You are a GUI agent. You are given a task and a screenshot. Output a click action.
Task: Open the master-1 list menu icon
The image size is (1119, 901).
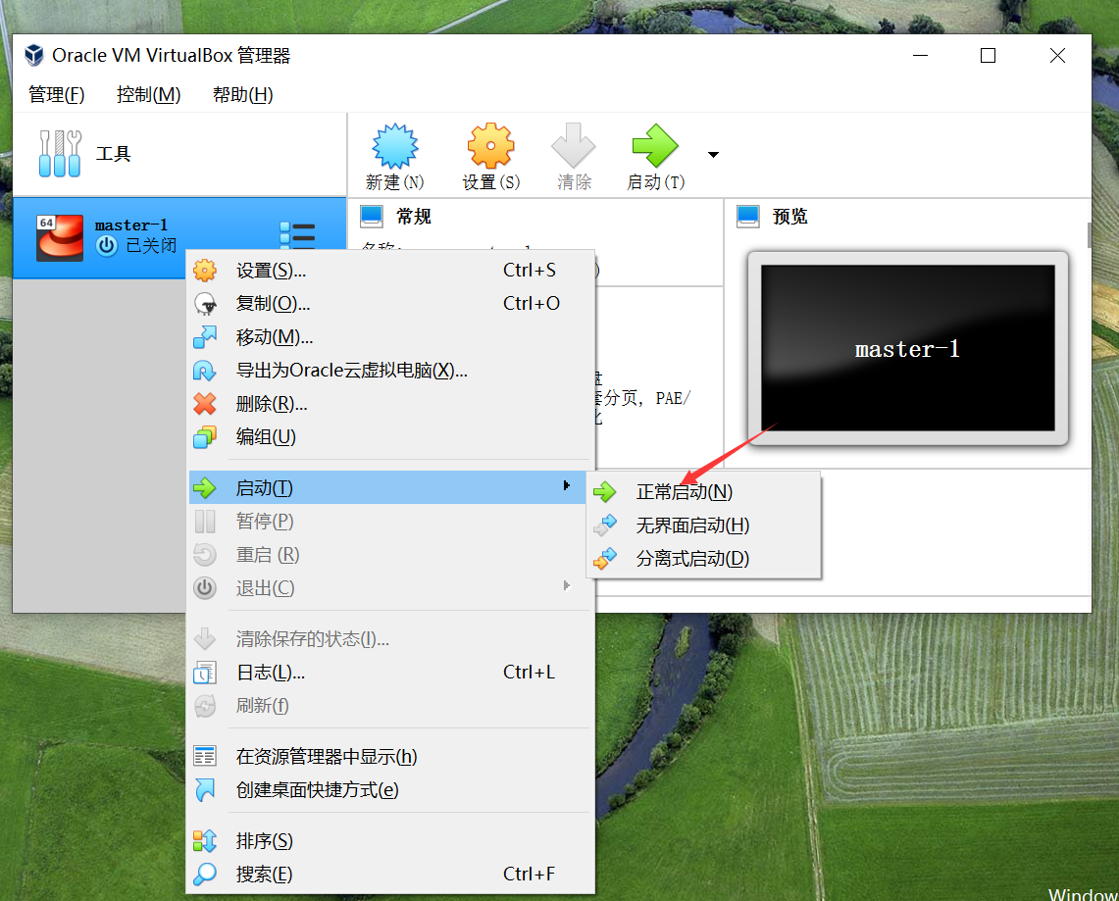pyautogui.click(x=297, y=234)
